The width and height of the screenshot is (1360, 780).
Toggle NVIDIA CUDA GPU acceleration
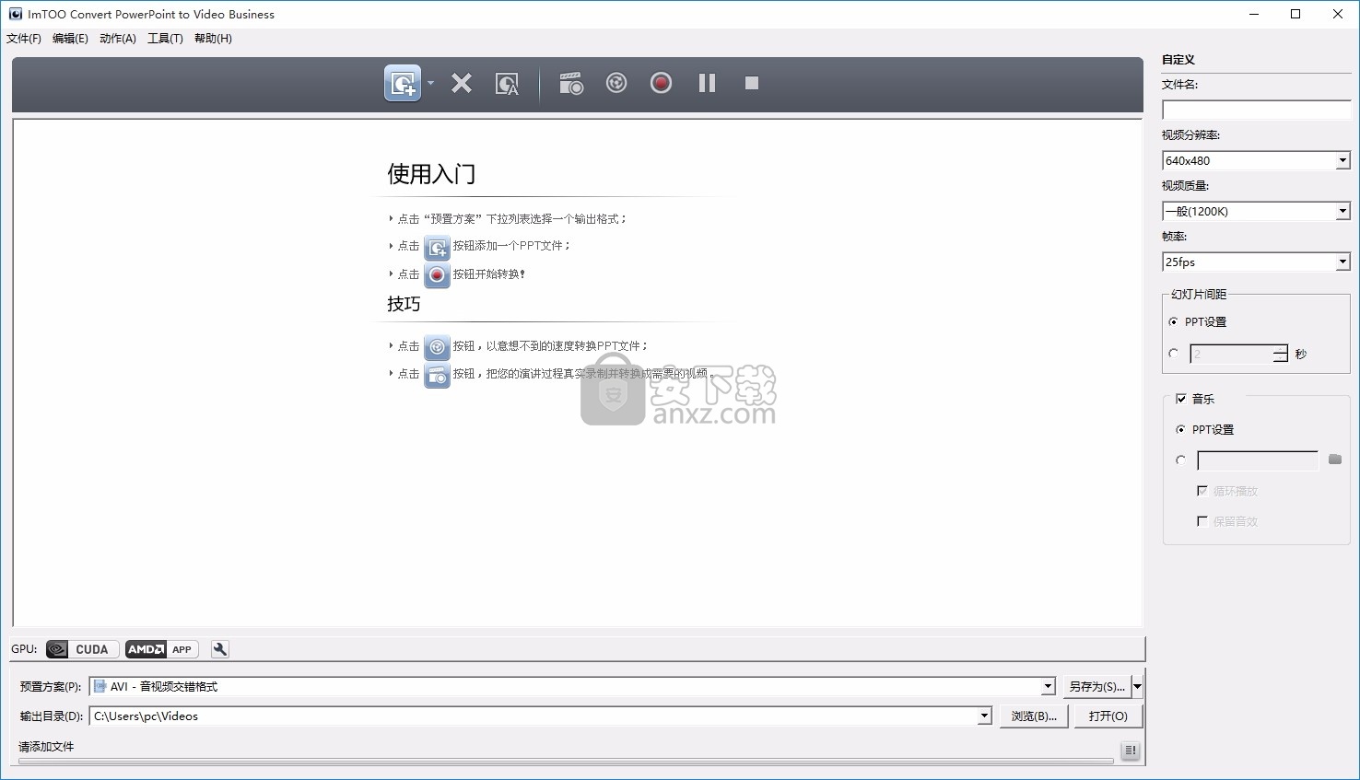coord(82,649)
